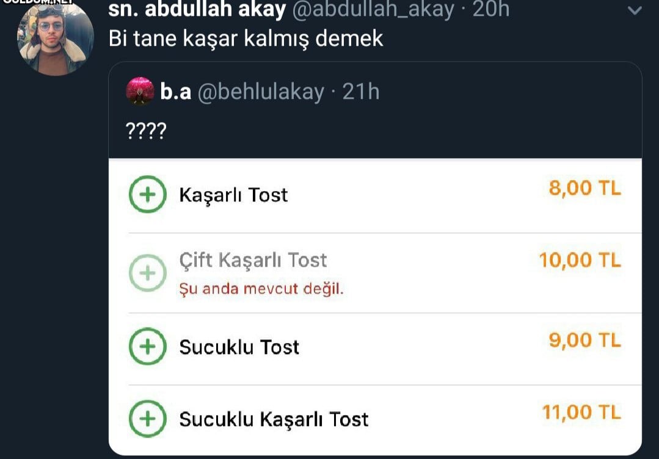This screenshot has height=459, width=659.
Task: Select sn. abdullah akay display name
Action: pyautogui.click(x=197, y=9)
